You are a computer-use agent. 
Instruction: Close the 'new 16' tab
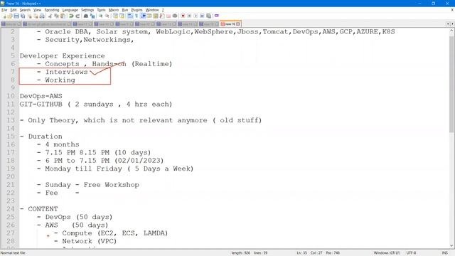(x=238, y=24)
